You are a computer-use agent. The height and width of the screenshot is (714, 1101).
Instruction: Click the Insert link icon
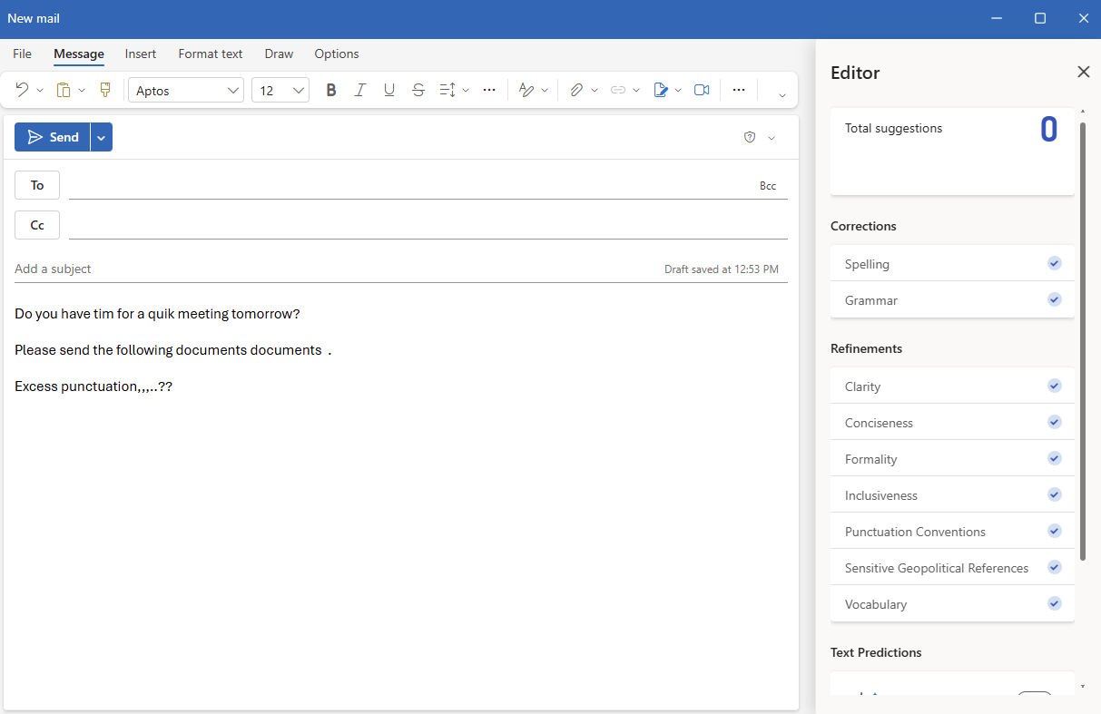[x=618, y=90]
